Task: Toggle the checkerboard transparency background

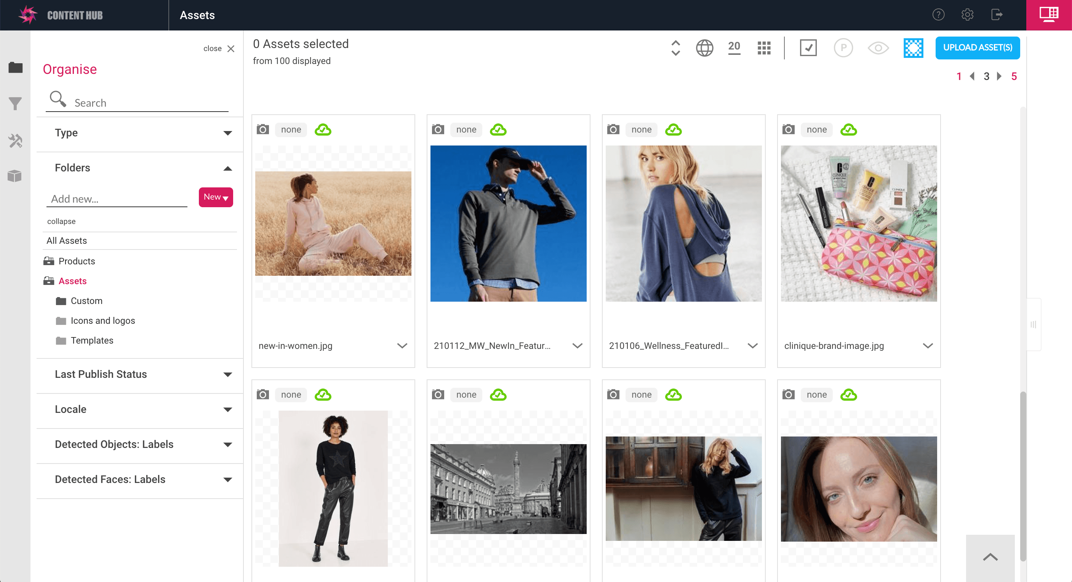Action: click(x=913, y=48)
